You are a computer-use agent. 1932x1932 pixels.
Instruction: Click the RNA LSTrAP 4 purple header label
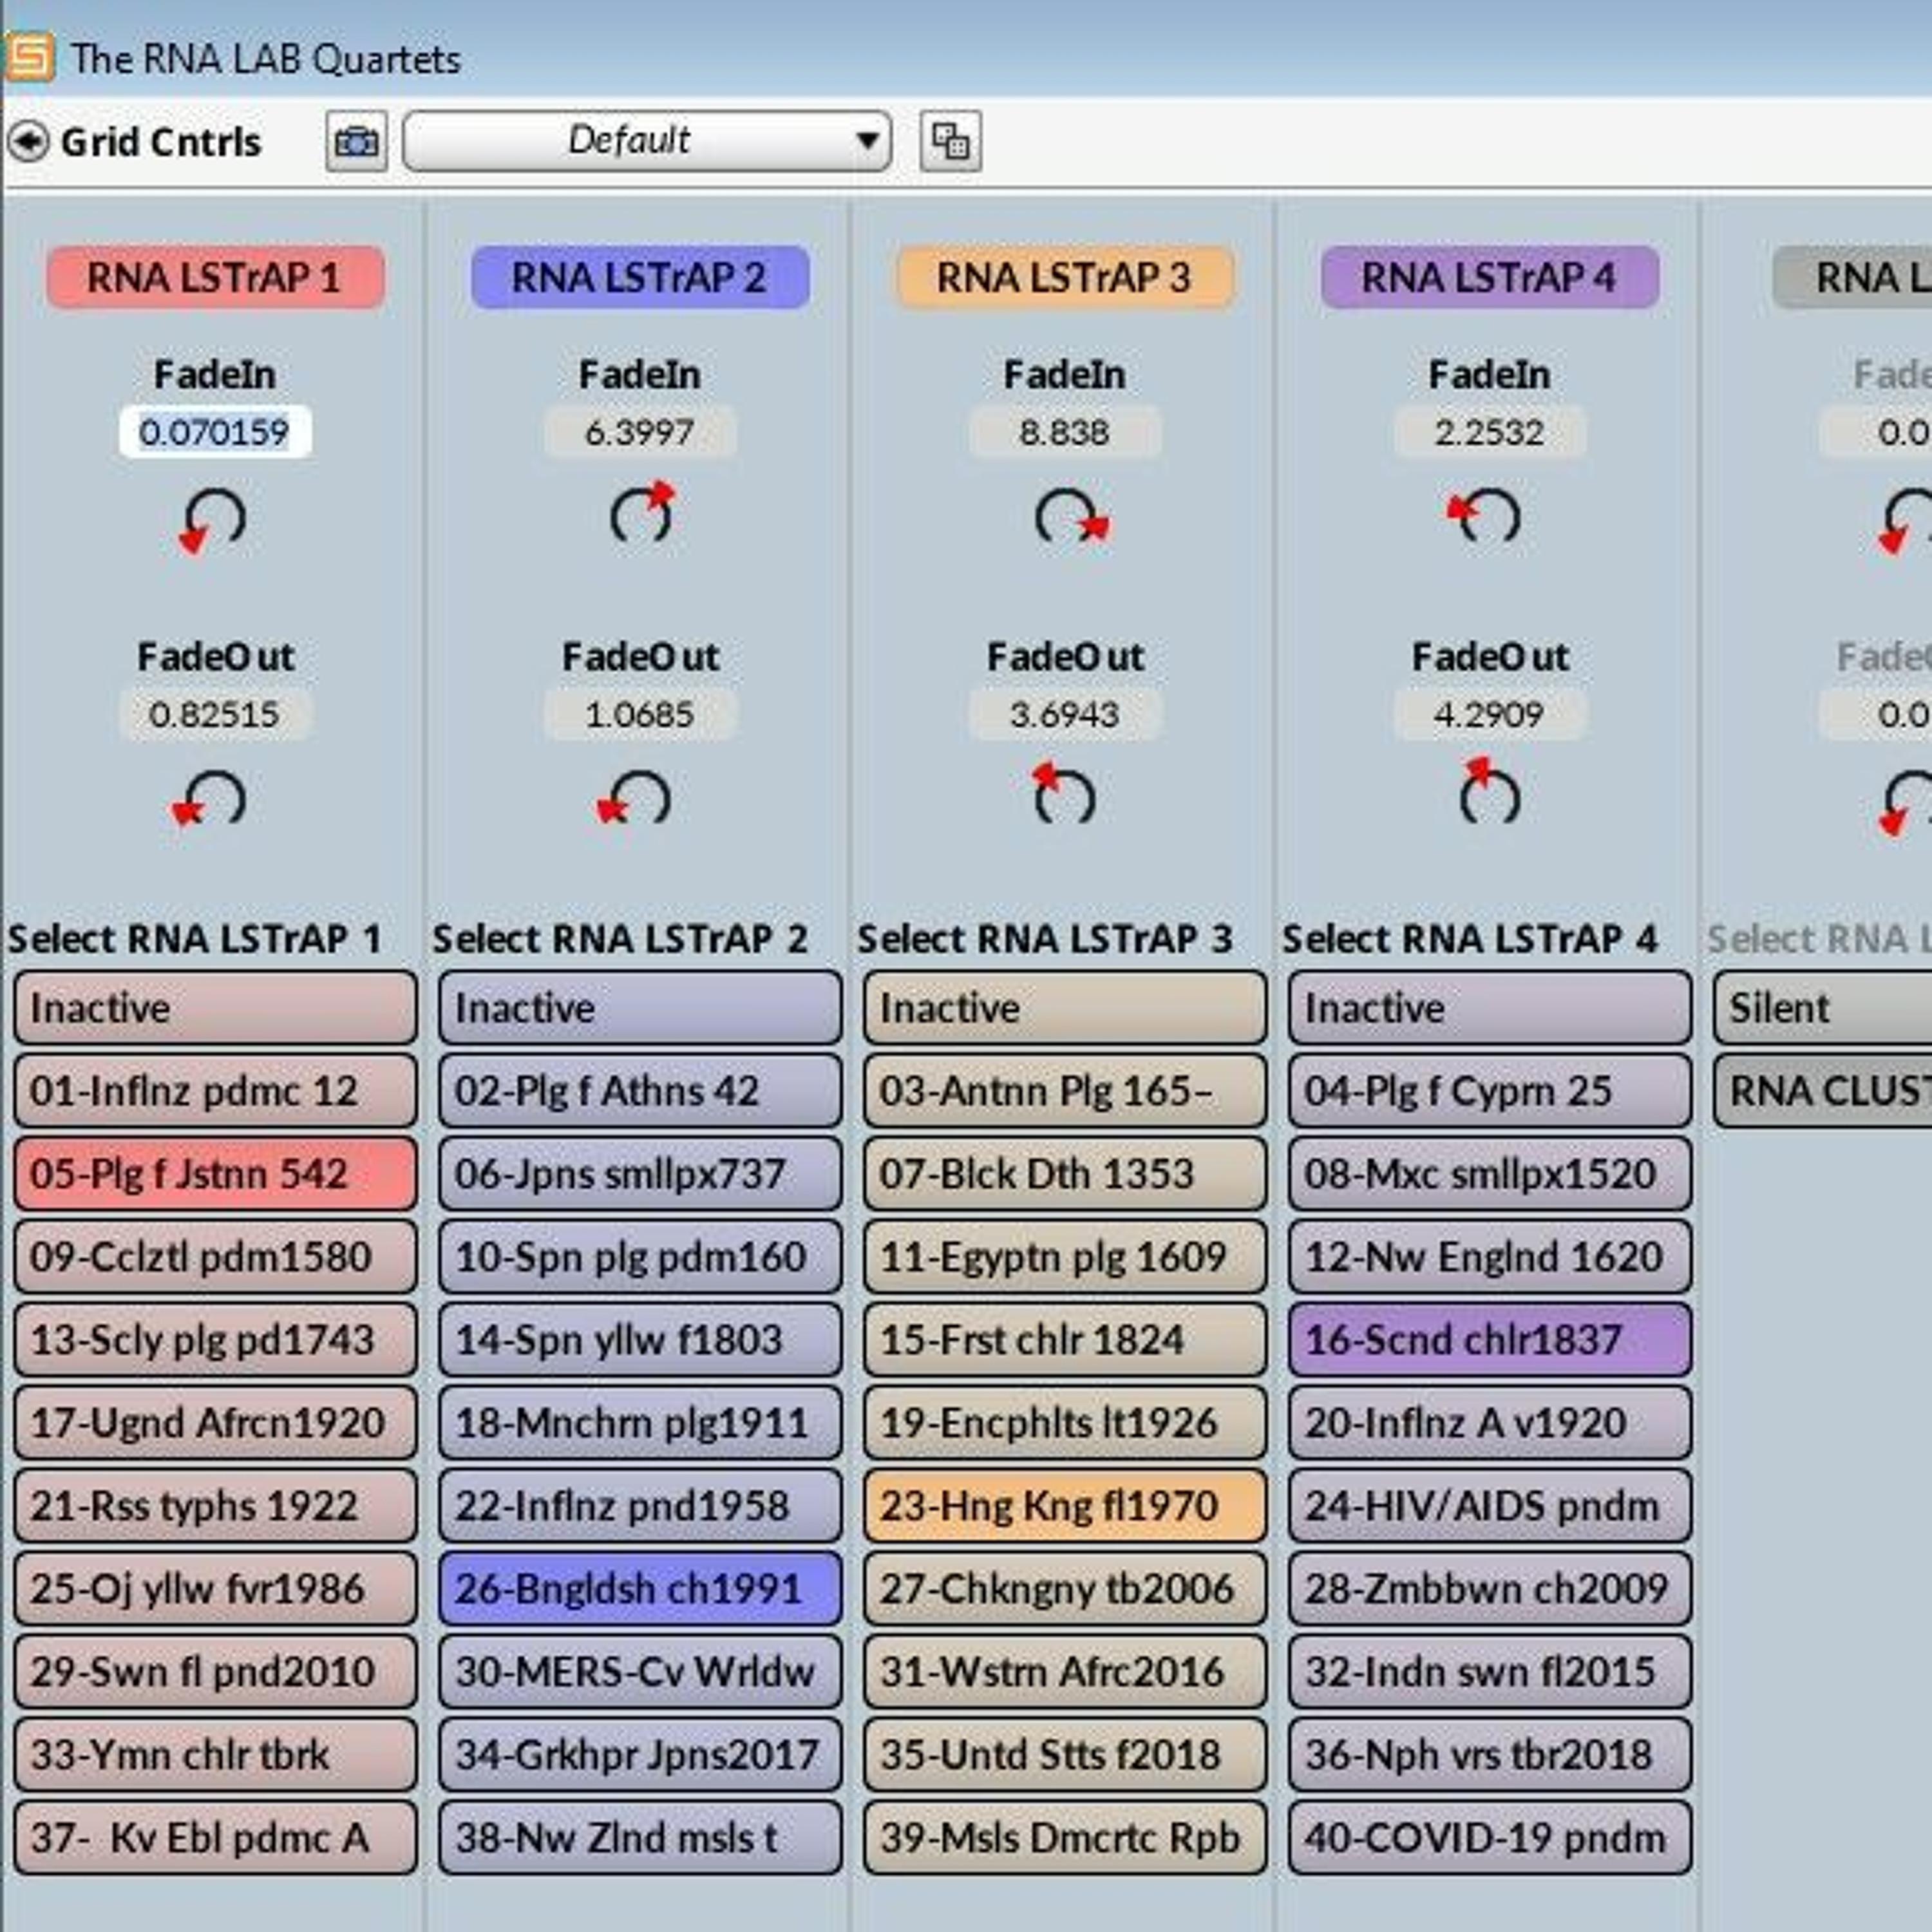click(x=1490, y=277)
